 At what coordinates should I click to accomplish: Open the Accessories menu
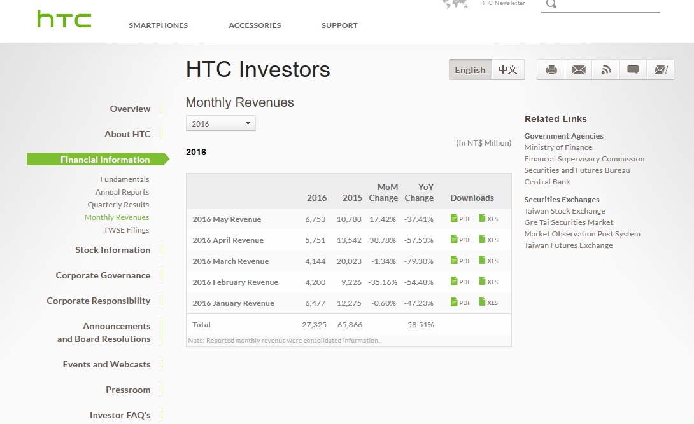point(255,25)
